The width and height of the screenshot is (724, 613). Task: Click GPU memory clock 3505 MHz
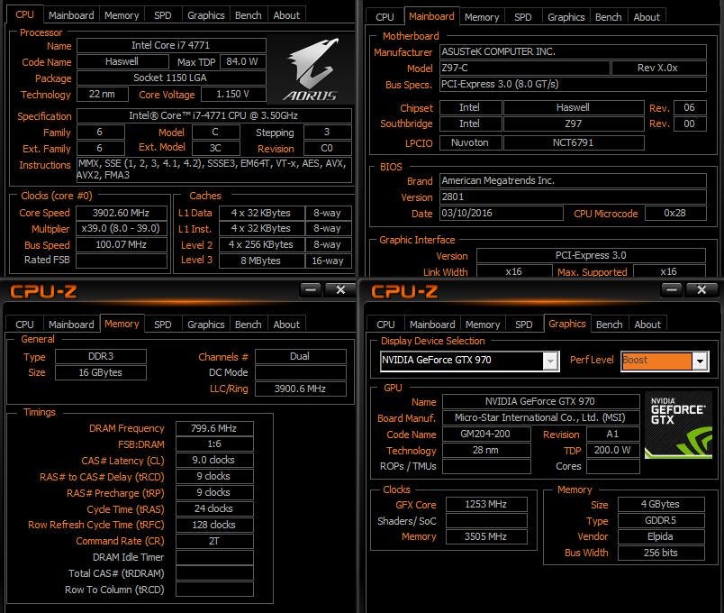point(486,536)
